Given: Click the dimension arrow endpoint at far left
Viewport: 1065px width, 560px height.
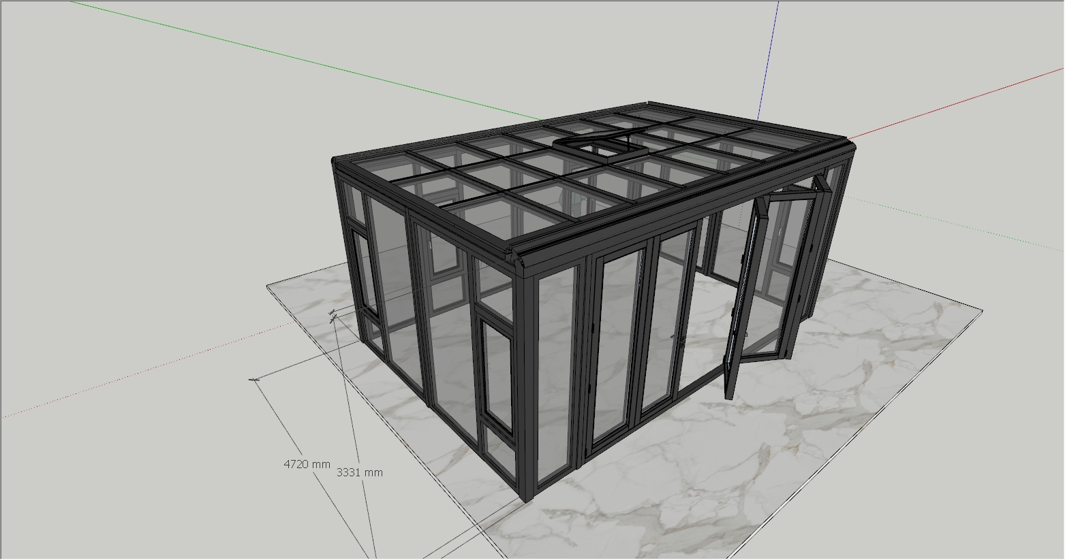Looking at the screenshot, I should [x=255, y=379].
